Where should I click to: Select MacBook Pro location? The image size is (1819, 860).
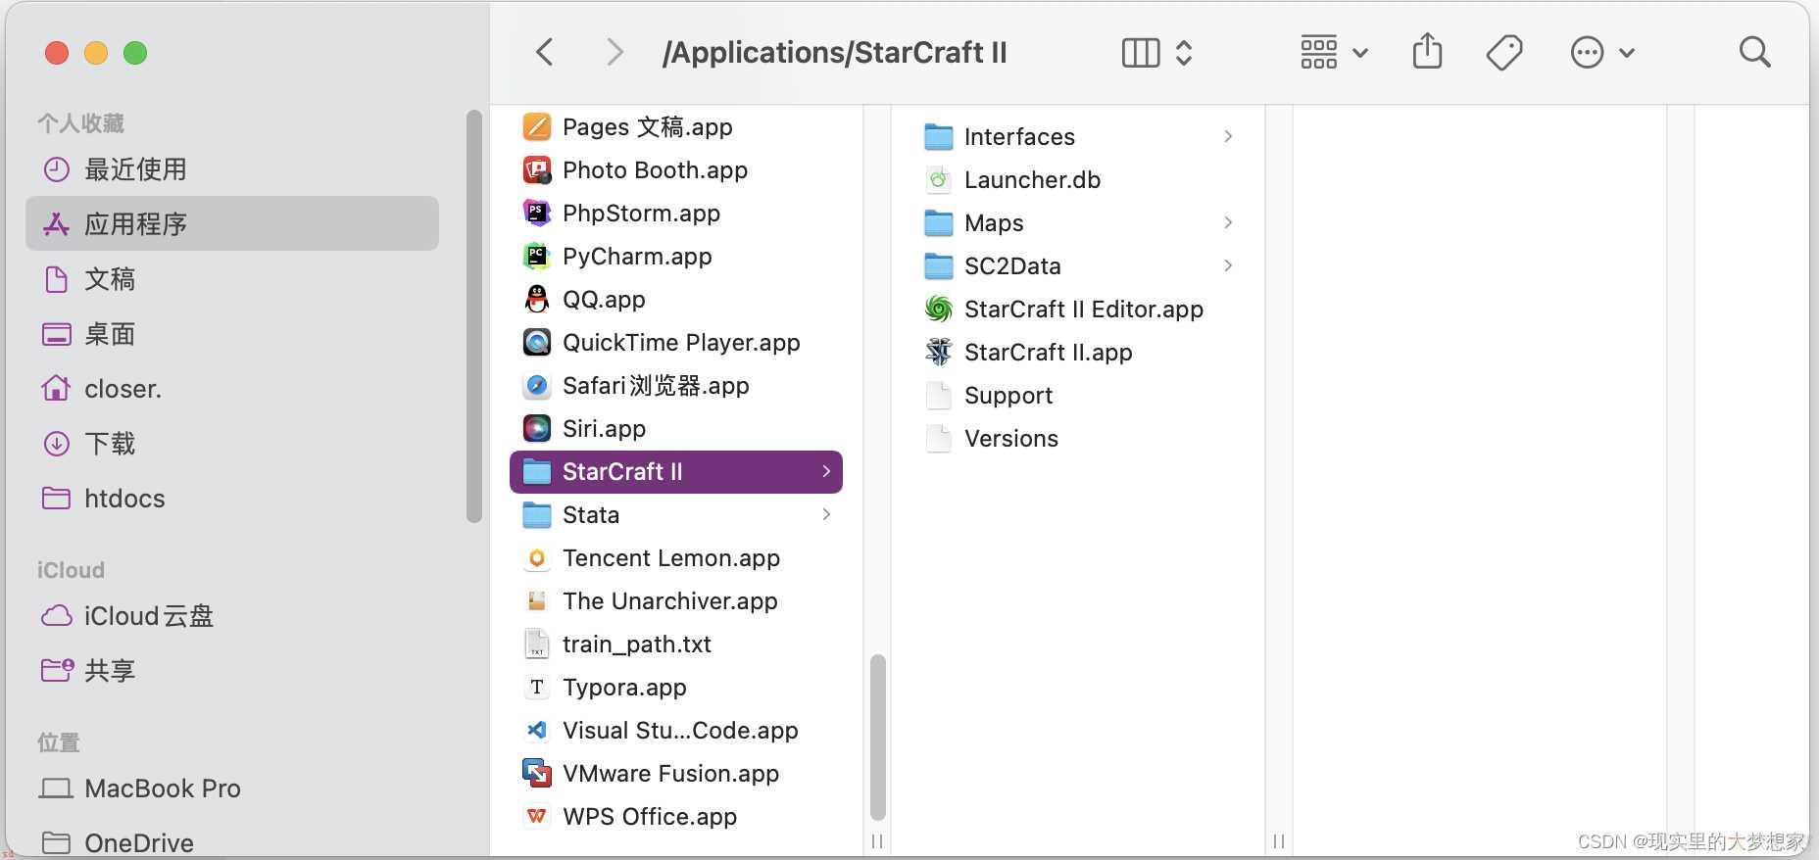click(x=232, y=788)
